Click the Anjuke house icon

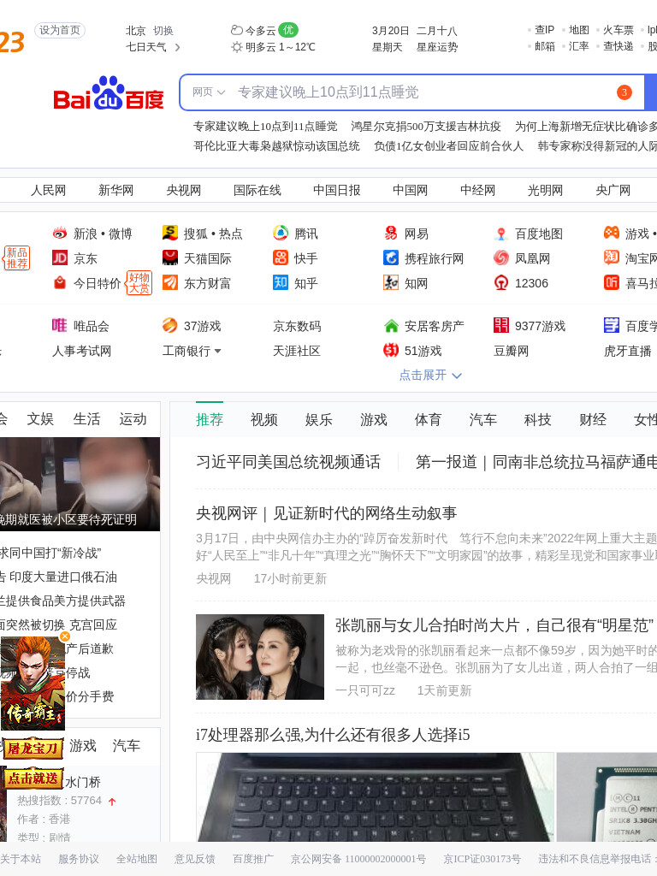click(x=390, y=325)
